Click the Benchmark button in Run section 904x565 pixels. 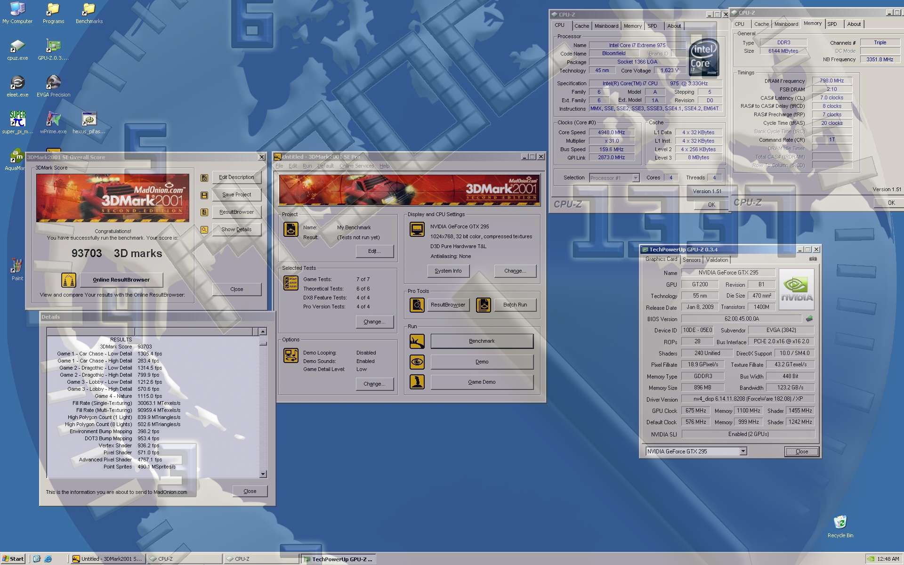pyautogui.click(x=482, y=341)
